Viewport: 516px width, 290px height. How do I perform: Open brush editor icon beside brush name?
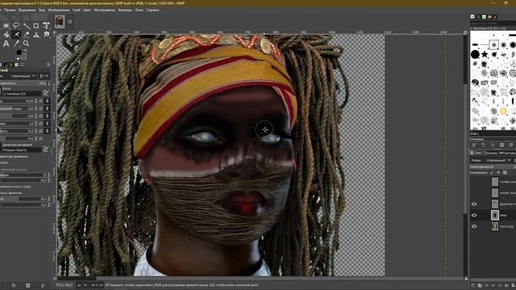(x=46, y=93)
